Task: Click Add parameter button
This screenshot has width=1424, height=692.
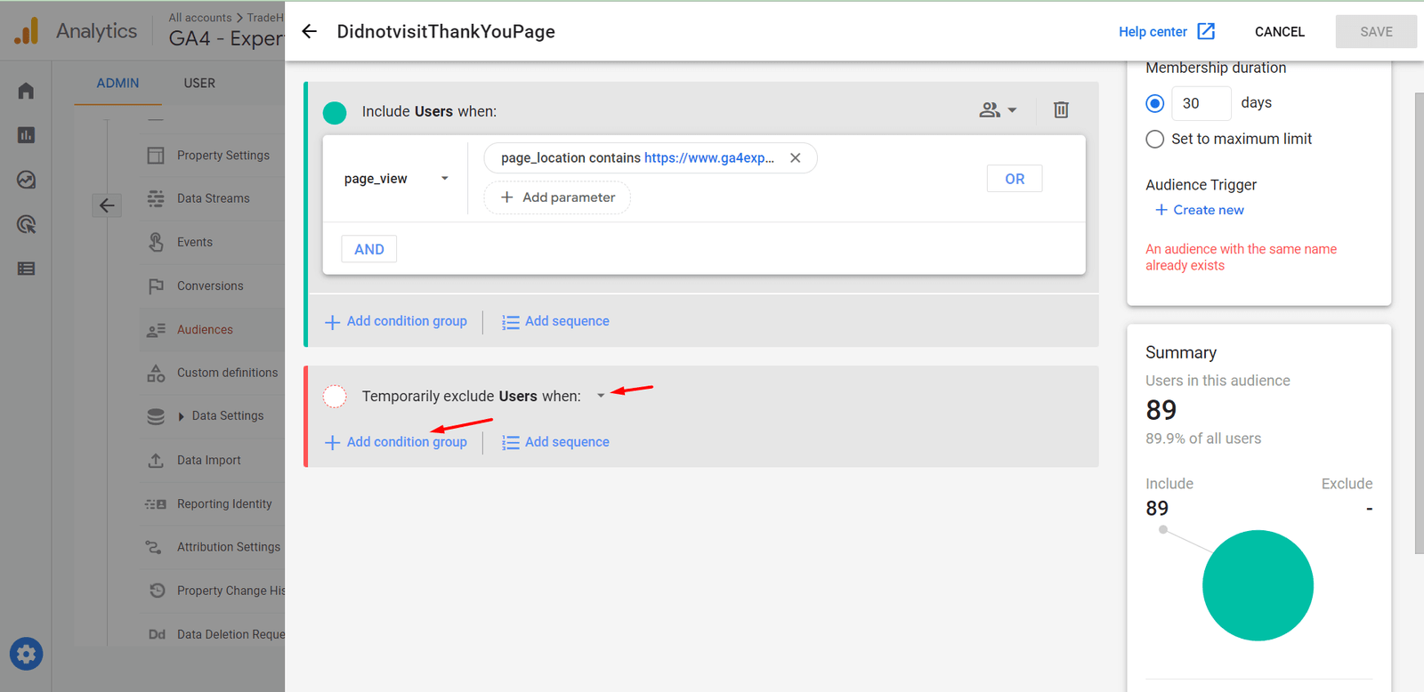Action: tap(557, 197)
